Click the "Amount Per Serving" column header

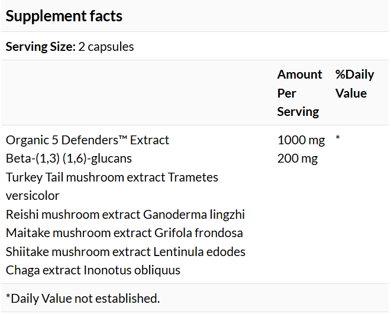click(299, 93)
